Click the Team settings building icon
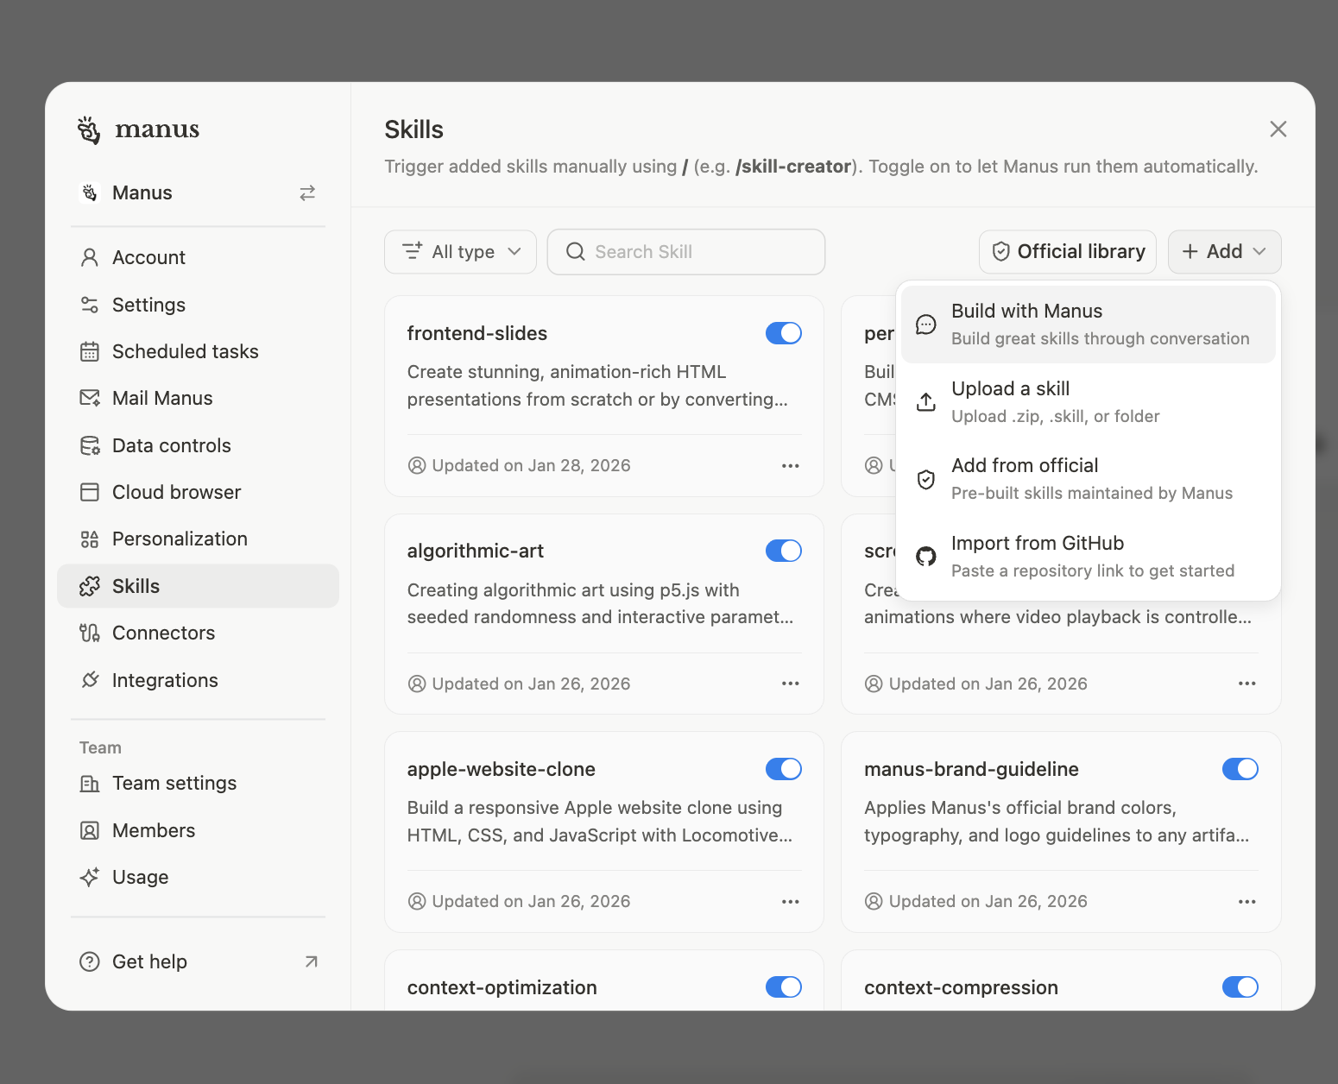 coord(90,784)
